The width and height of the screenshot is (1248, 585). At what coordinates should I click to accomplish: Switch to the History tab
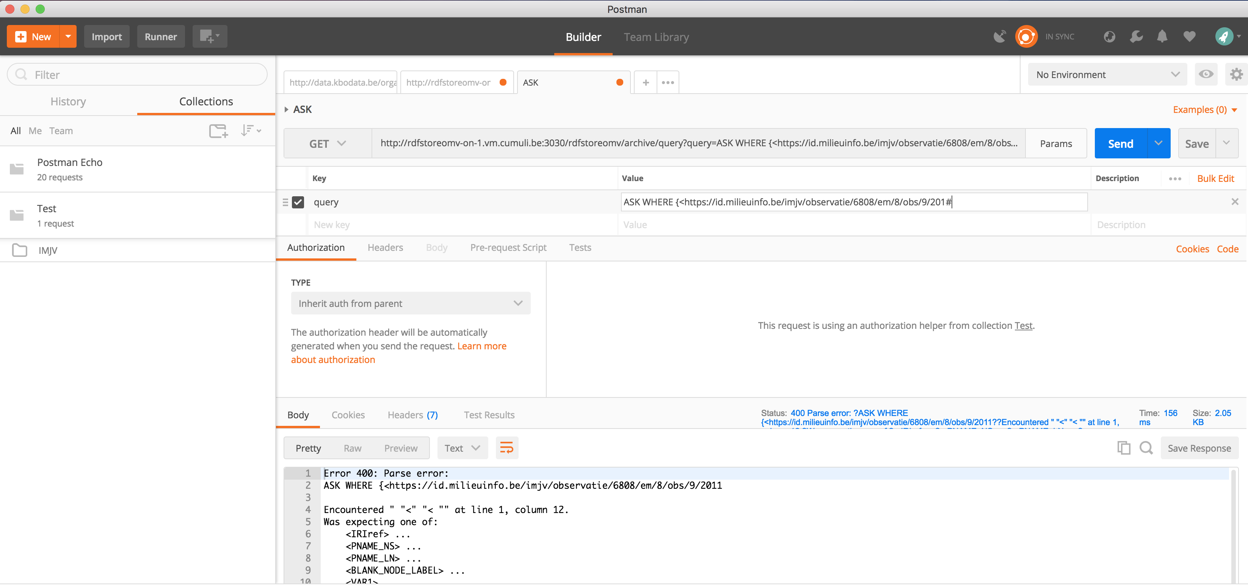click(68, 102)
